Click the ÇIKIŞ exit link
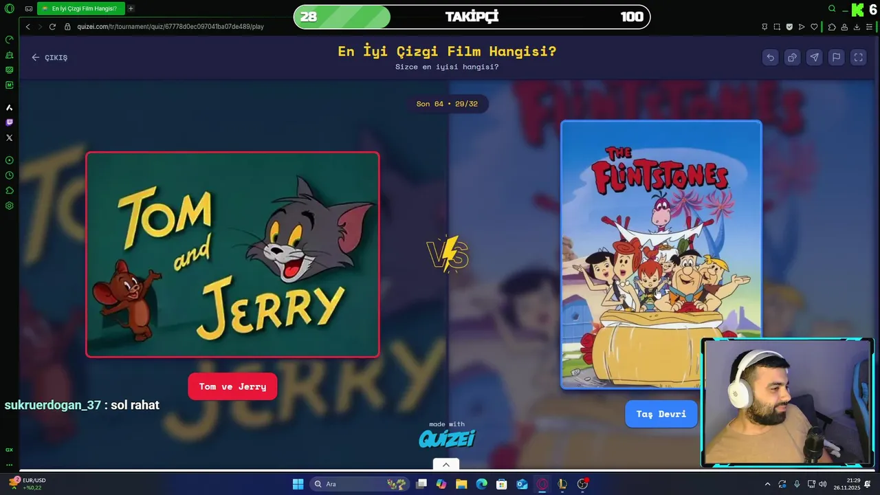880x495 pixels. [x=49, y=58]
